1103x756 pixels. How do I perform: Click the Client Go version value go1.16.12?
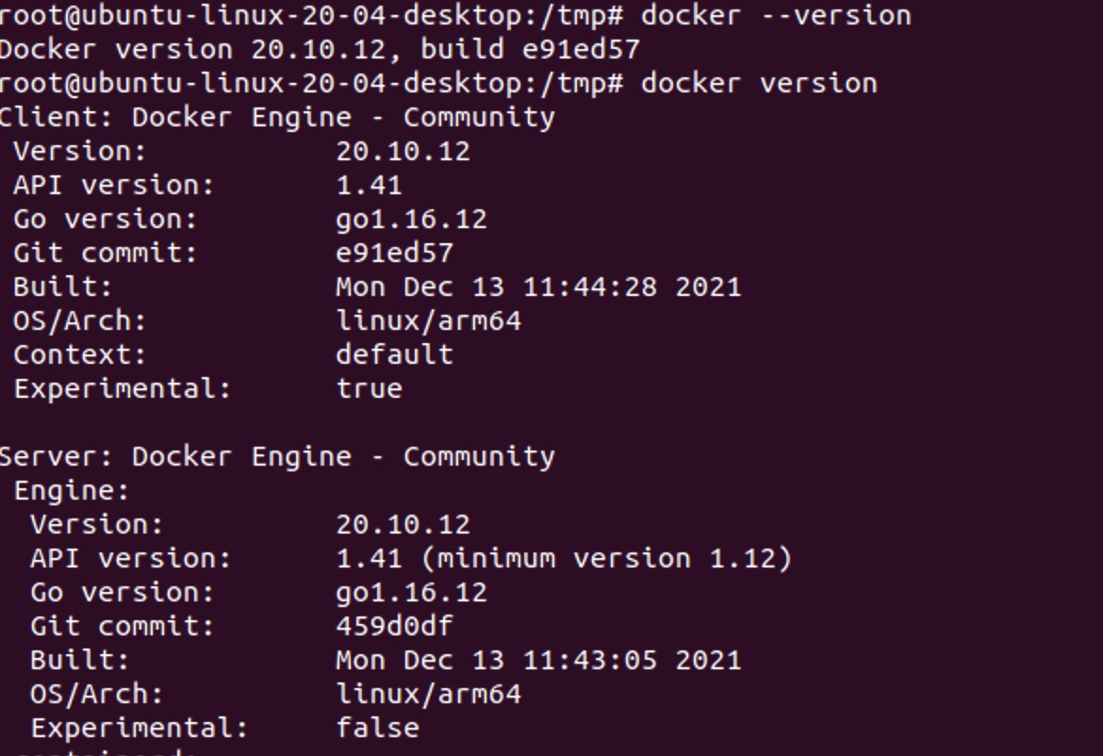click(411, 220)
